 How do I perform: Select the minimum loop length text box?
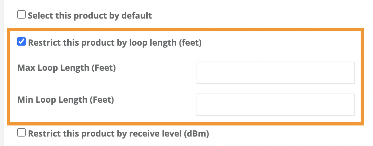pyautogui.click(x=275, y=105)
